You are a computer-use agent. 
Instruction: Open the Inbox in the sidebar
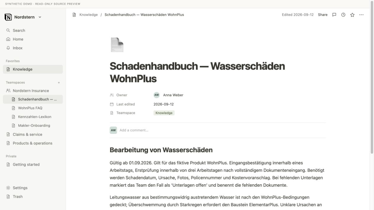point(33,48)
